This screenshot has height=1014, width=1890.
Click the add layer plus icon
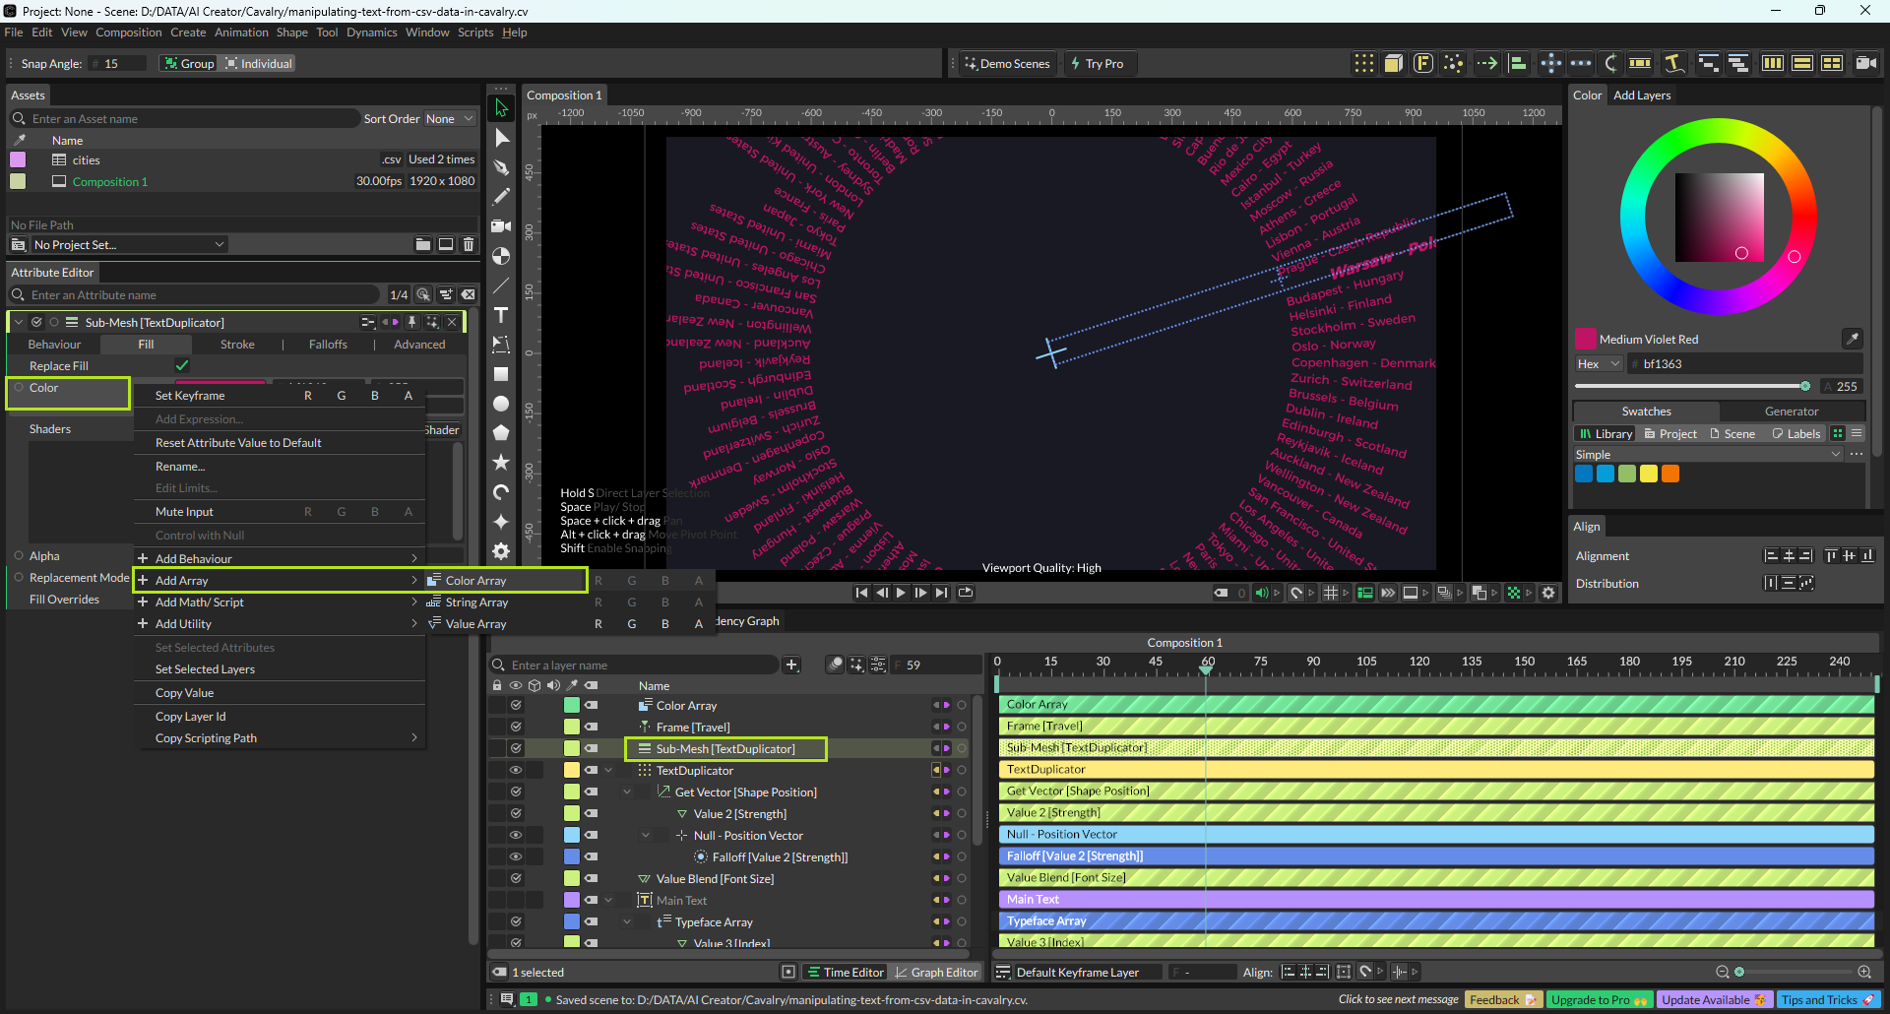[791, 665]
